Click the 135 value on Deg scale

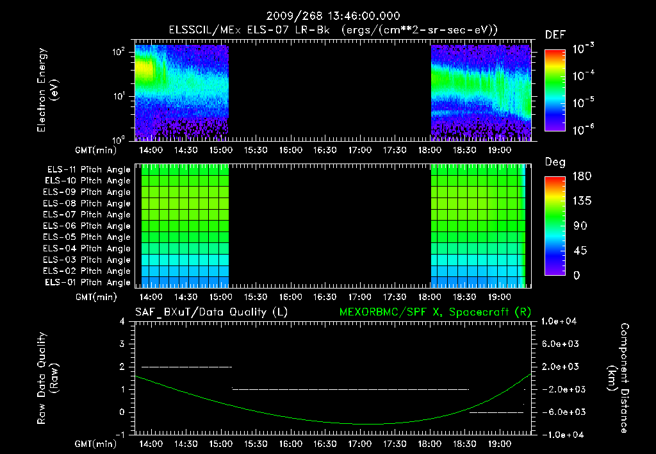(582, 201)
